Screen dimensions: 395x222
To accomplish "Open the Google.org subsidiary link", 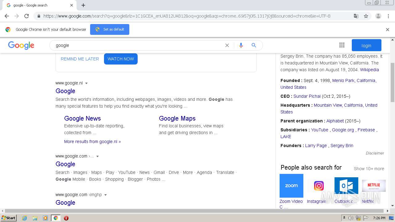I will pos(343,130).
